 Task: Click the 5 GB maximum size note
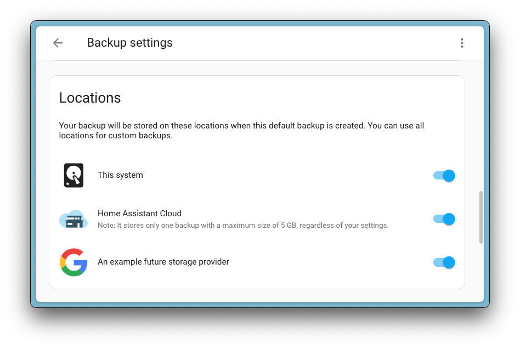(x=243, y=225)
